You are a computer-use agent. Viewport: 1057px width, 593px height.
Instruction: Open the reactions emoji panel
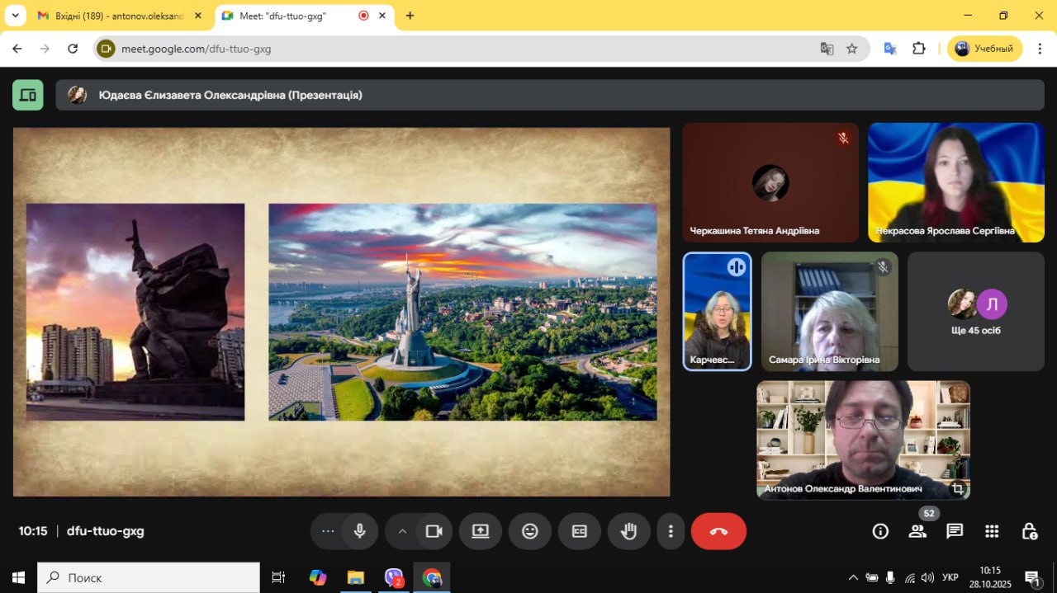530,531
